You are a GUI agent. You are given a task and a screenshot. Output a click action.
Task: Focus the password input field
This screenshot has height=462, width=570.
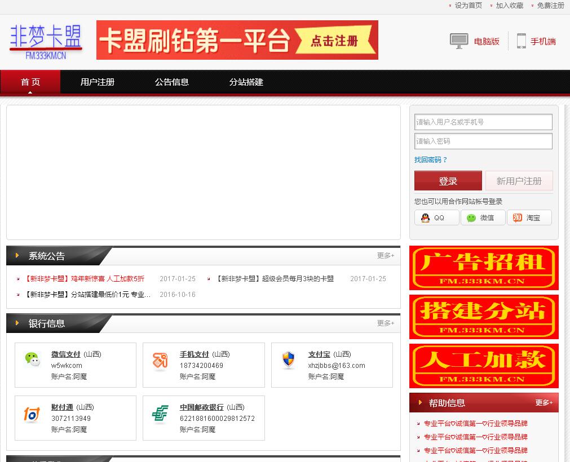483,141
